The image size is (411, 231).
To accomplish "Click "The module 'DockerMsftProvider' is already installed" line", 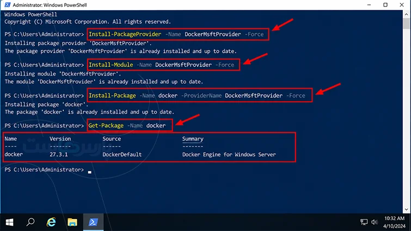I will (104, 82).
